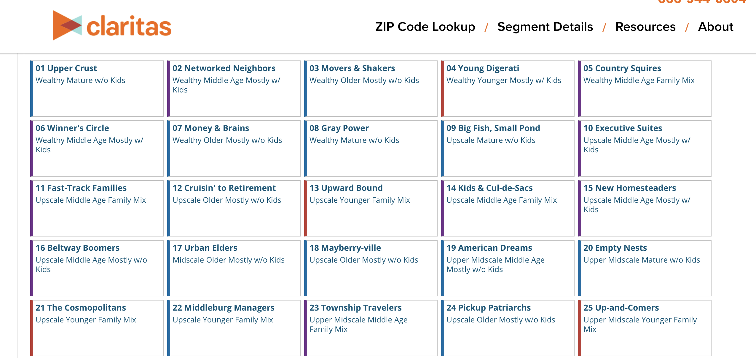Open 21 The Cosmopolitans card
Viewport: 756px width, 358px height.
coord(97,328)
